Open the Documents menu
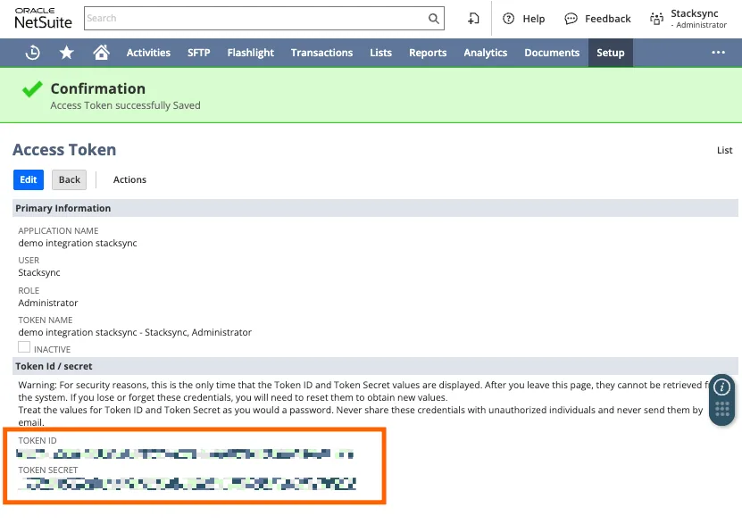The height and width of the screenshot is (524, 742). 552,53
